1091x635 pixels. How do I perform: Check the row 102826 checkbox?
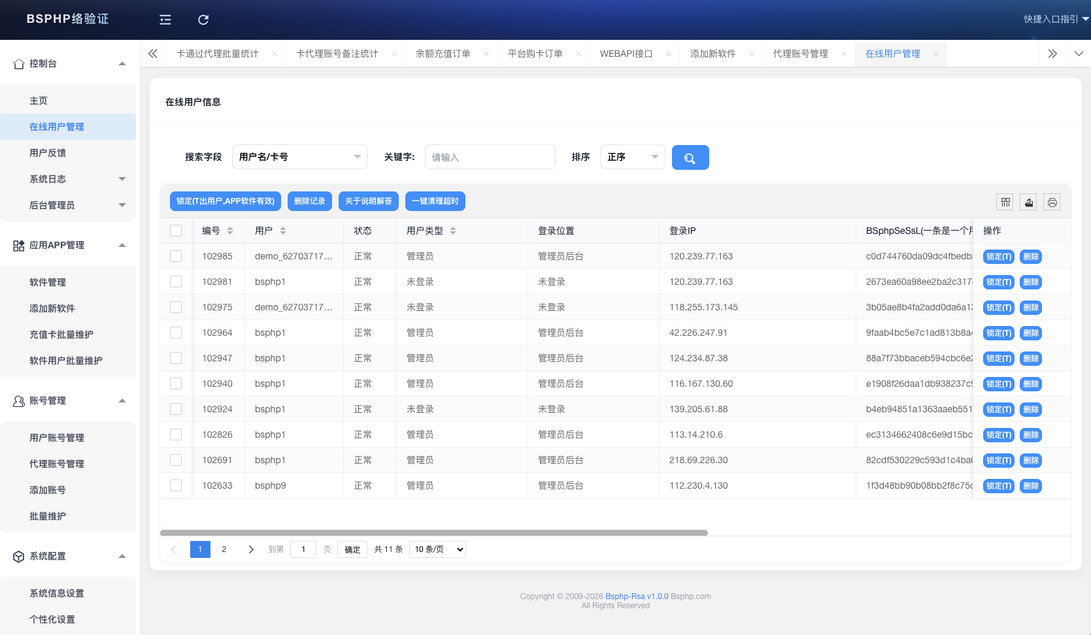[x=176, y=434]
